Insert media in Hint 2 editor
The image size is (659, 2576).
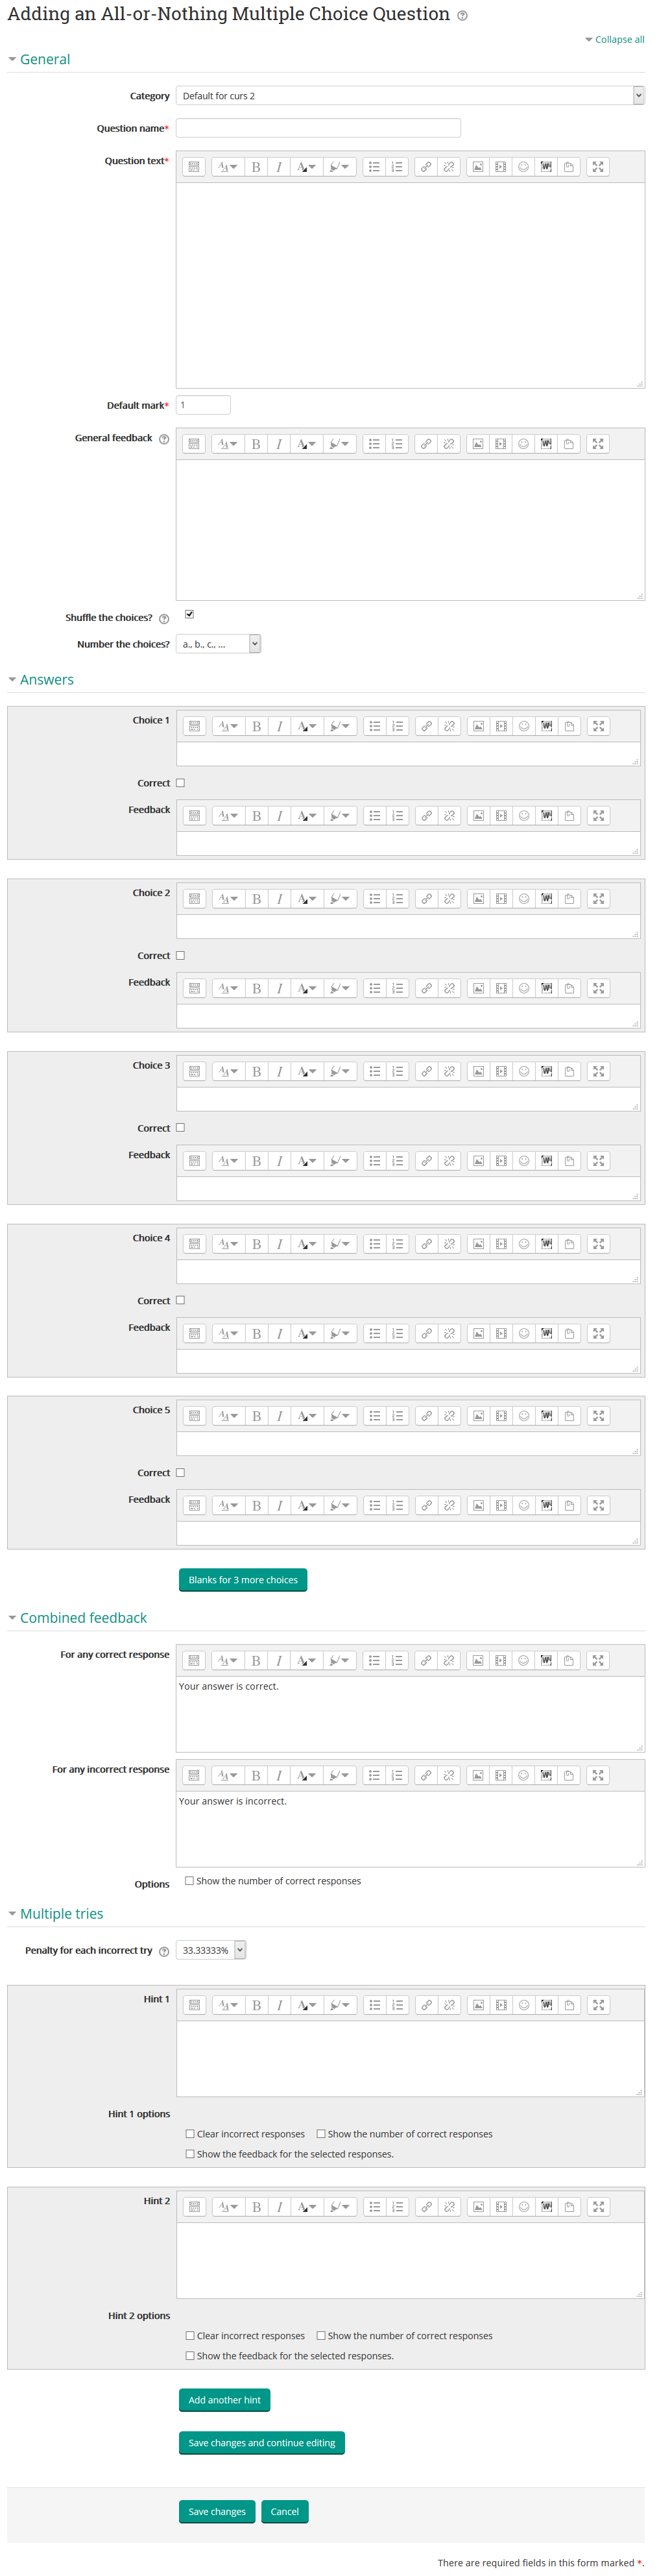[x=502, y=2207]
